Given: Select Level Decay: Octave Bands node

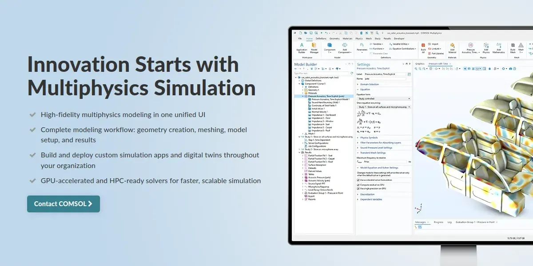Looking at the screenshot, I should (318, 190).
